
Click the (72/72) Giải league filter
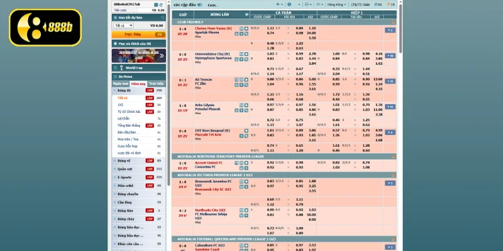click(x=360, y=4)
